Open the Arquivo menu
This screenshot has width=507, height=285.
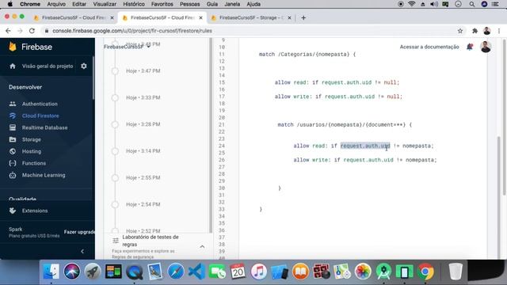(56, 4)
